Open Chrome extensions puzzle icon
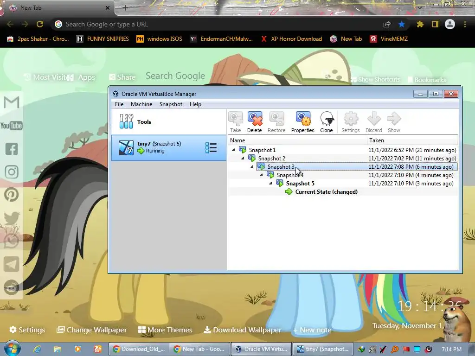Screen dimensions: 475x356 point(420,24)
